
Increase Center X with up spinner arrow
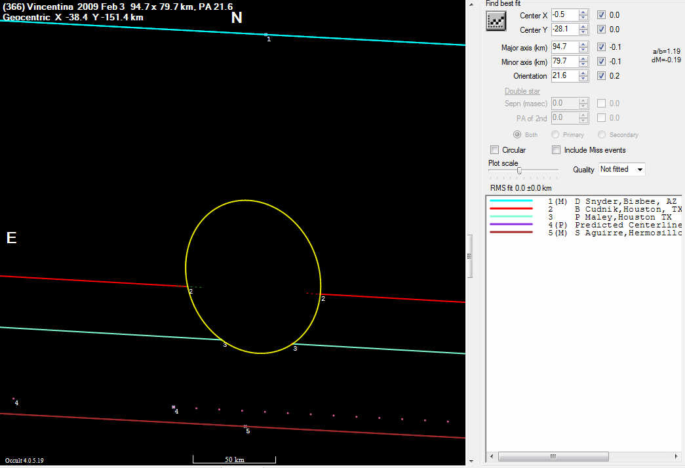click(583, 12)
